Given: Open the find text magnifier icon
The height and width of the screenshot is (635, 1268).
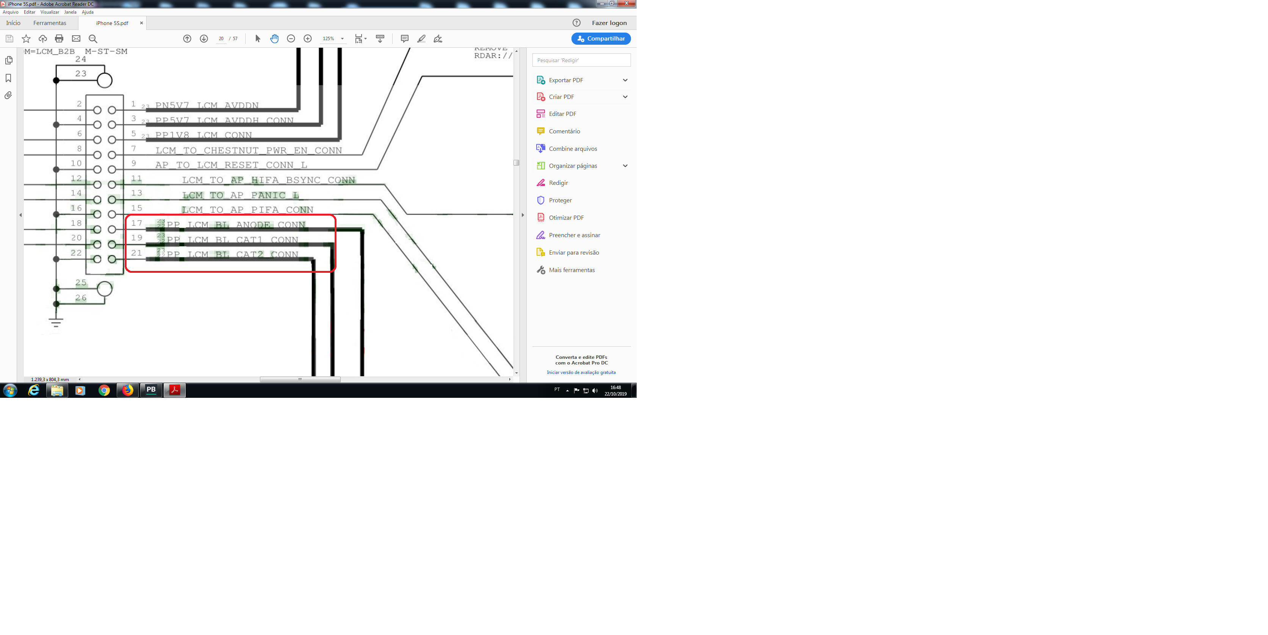Looking at the screenshot, I should pos(92,38).
